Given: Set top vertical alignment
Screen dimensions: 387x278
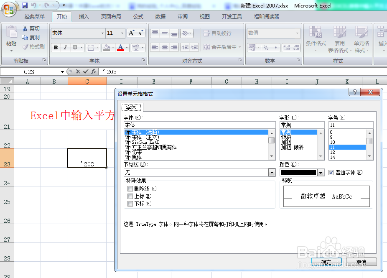Looking at the screenshot, I should pyautogui.click(x=155, y=33).
